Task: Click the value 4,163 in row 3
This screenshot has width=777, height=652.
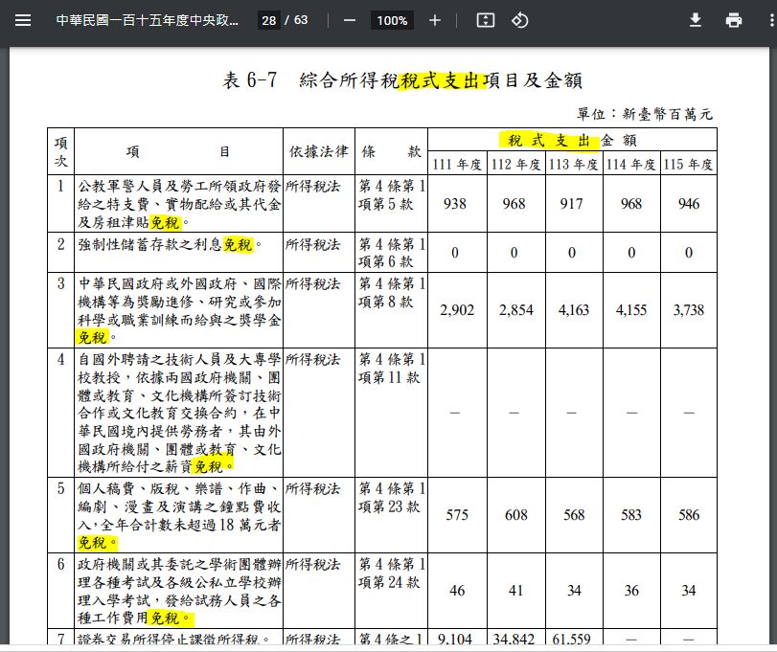Action: pos(574,310)
